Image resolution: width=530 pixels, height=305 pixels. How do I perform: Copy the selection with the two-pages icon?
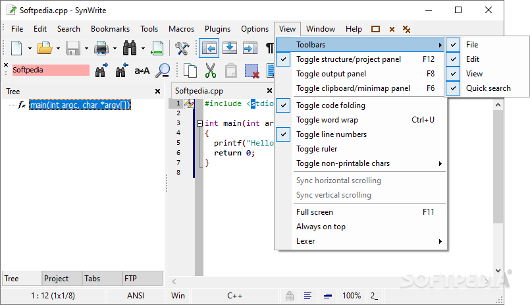190,70
